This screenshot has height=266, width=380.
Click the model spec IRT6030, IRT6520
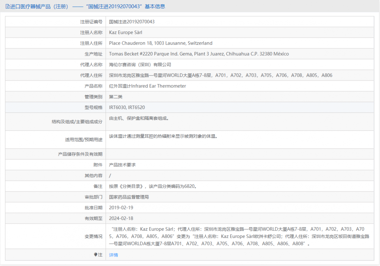[x=127, y=107]
